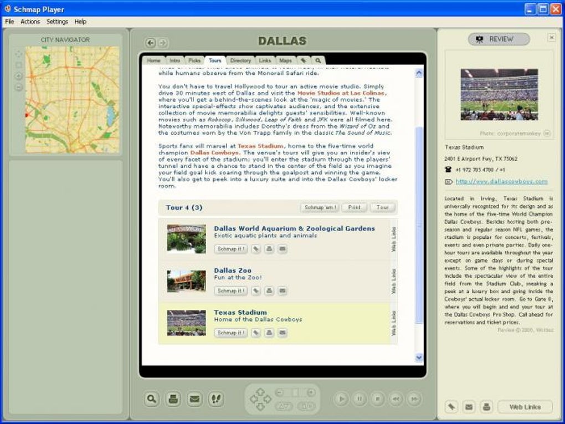Click the info icon beside the photo credit

[x=547, y=134]
